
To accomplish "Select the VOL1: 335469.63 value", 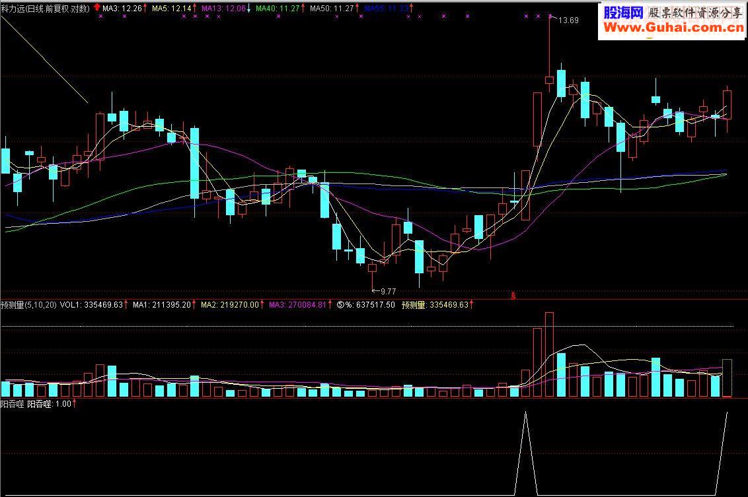I will click(x=92, y=304).
